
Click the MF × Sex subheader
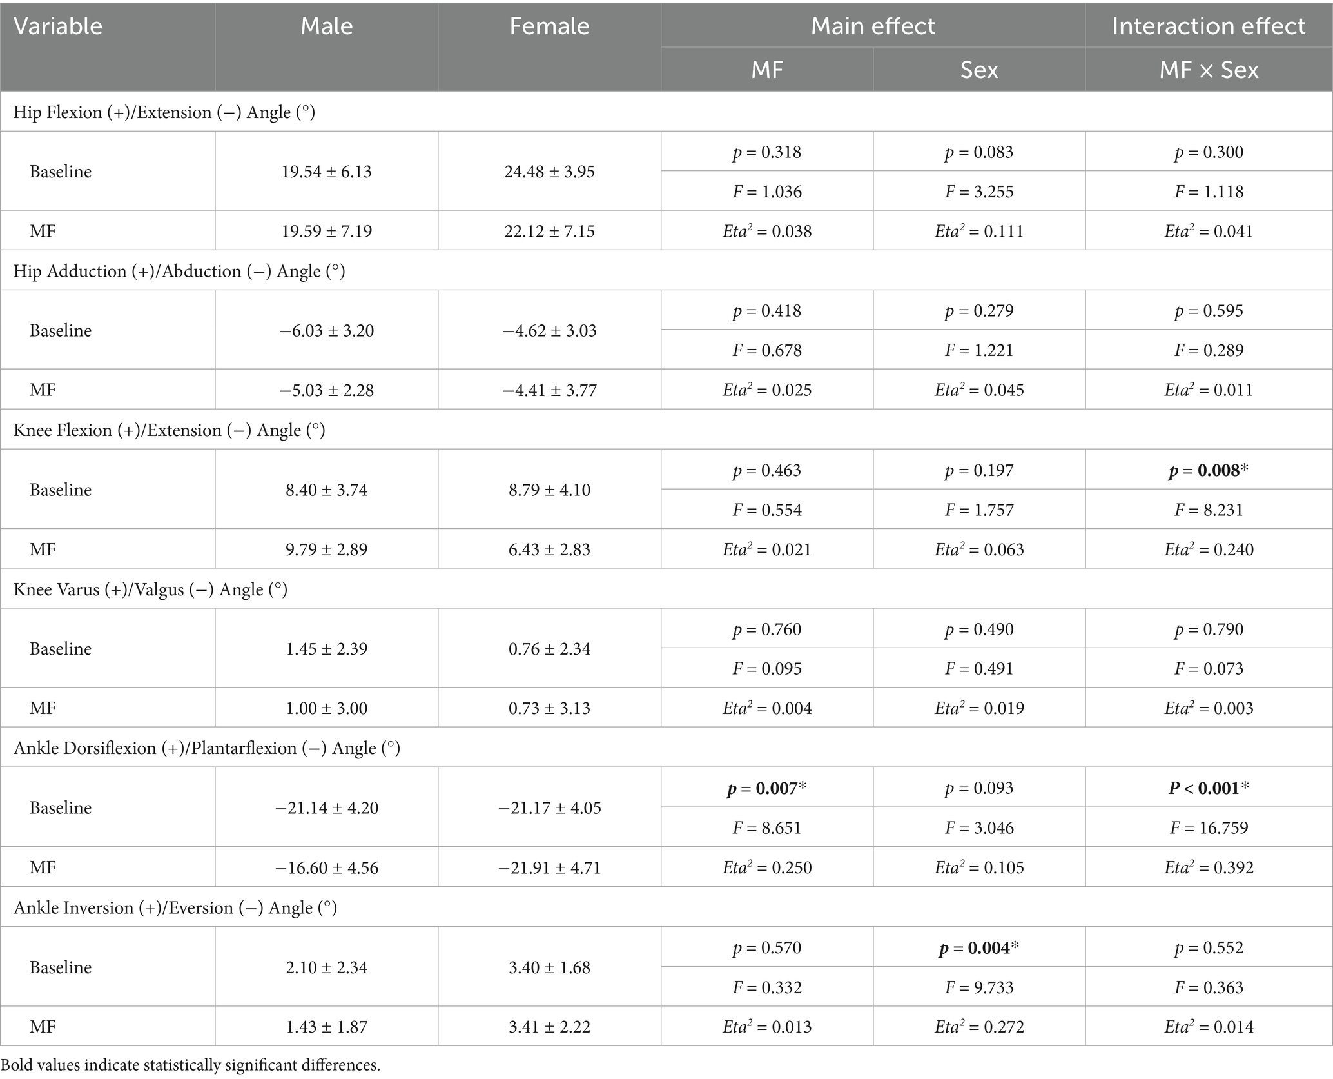tap(1209, 70)
